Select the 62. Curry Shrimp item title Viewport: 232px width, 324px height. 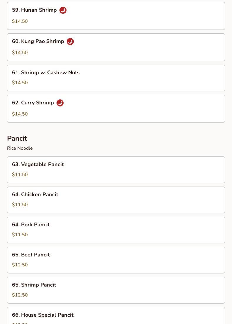[x=33, y=103]
